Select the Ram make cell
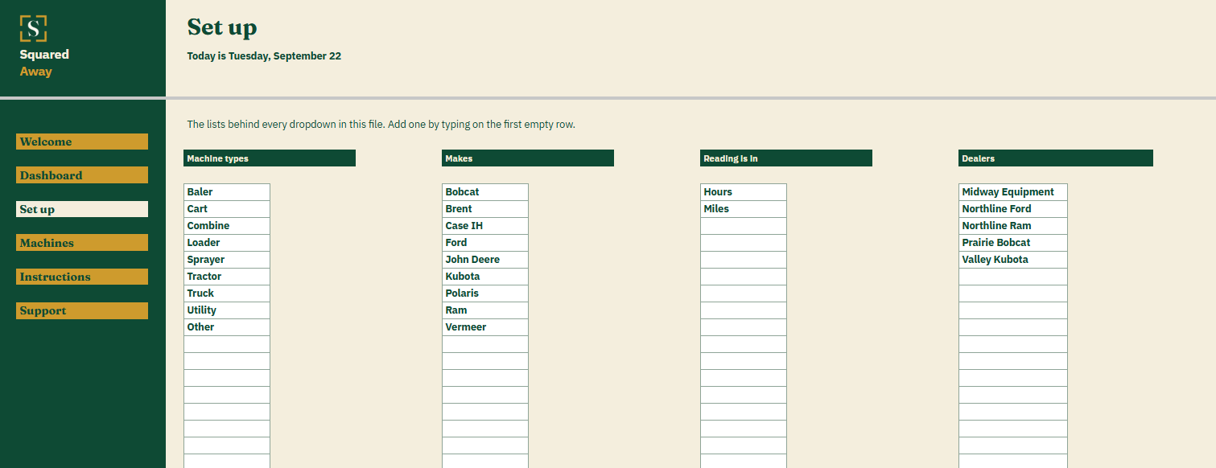 [485, 310]
